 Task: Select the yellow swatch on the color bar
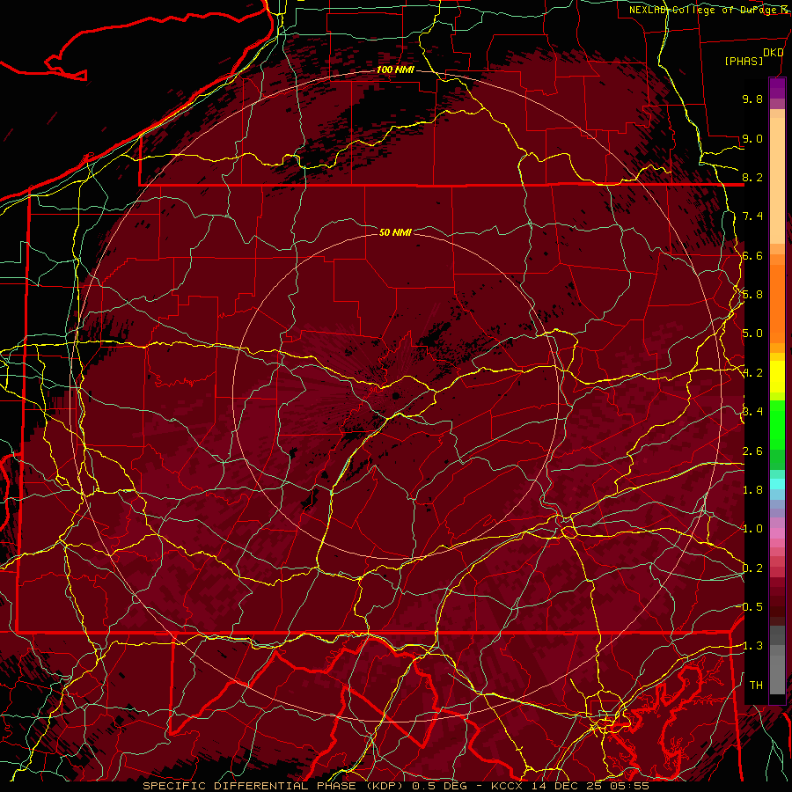click(777, 377)
